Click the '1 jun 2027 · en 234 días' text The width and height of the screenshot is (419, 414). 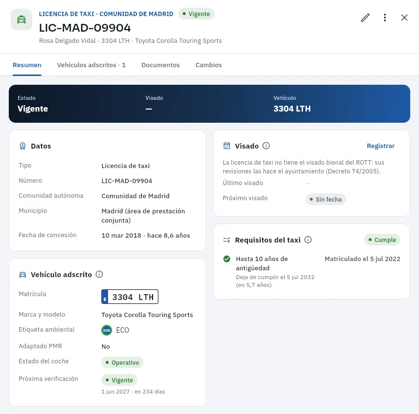(133, 392)
